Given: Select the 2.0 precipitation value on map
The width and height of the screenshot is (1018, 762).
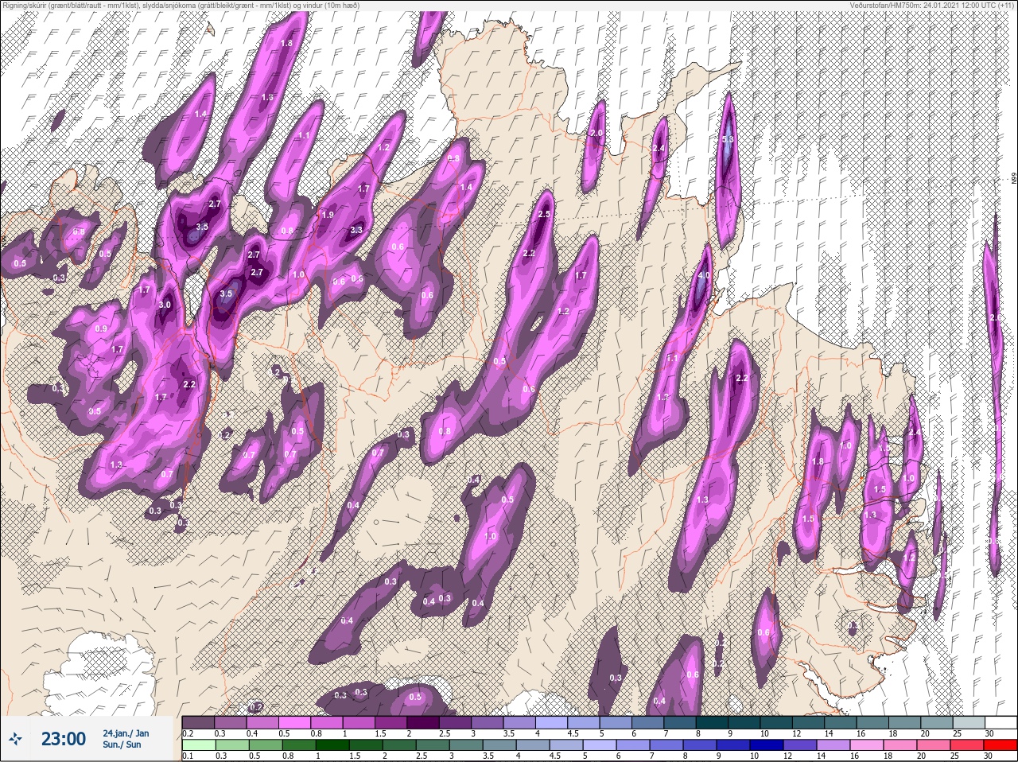Looking at the screenshot, I should [596, 133].
